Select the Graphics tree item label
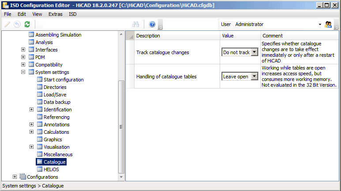 tap(53, 140)
